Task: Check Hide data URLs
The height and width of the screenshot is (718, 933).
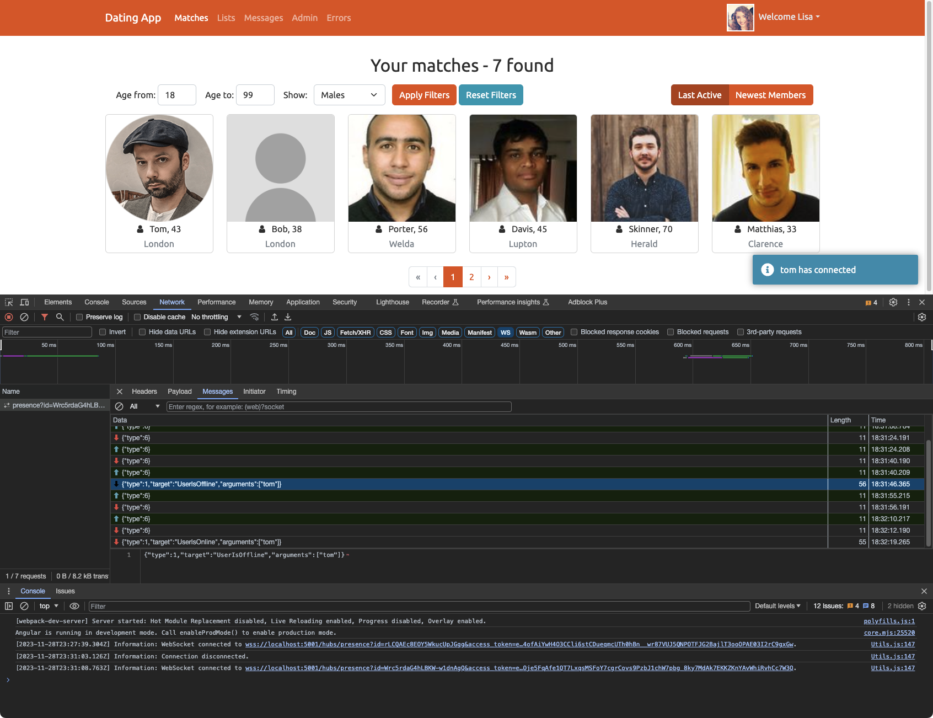Action: coord(142,332)
